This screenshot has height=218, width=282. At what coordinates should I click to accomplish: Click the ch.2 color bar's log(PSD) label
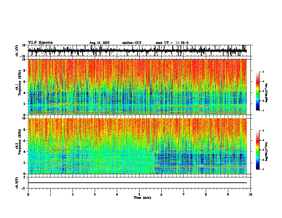[267, 151]
